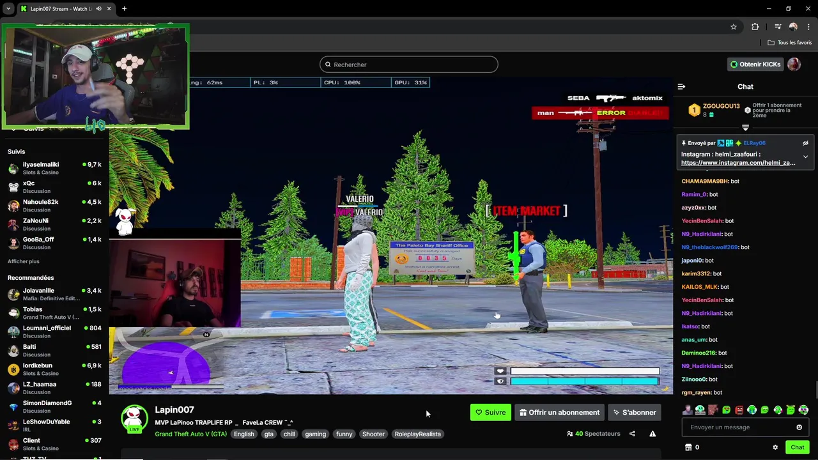
Task: Open the pinned instagram.com/helmi_za link
Action: [x=738, y=163]
